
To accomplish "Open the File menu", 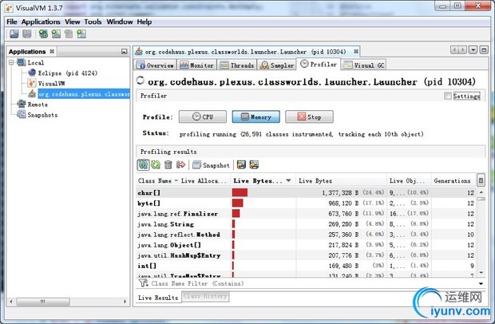I will pyautogui.click(x=12, y=22).
